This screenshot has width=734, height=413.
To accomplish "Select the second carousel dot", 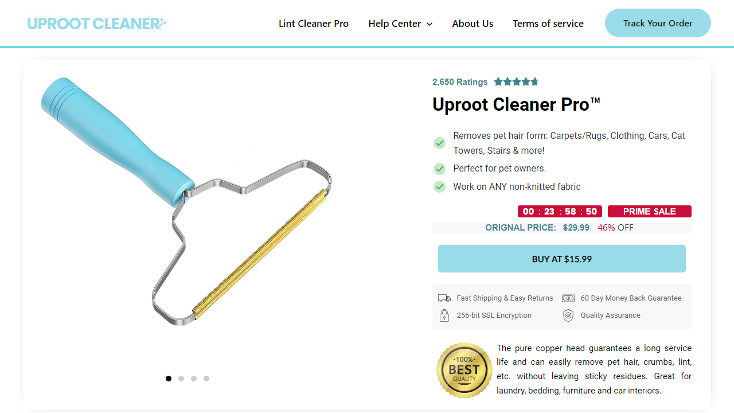I will pyautogui.click(x=181, y=379).
